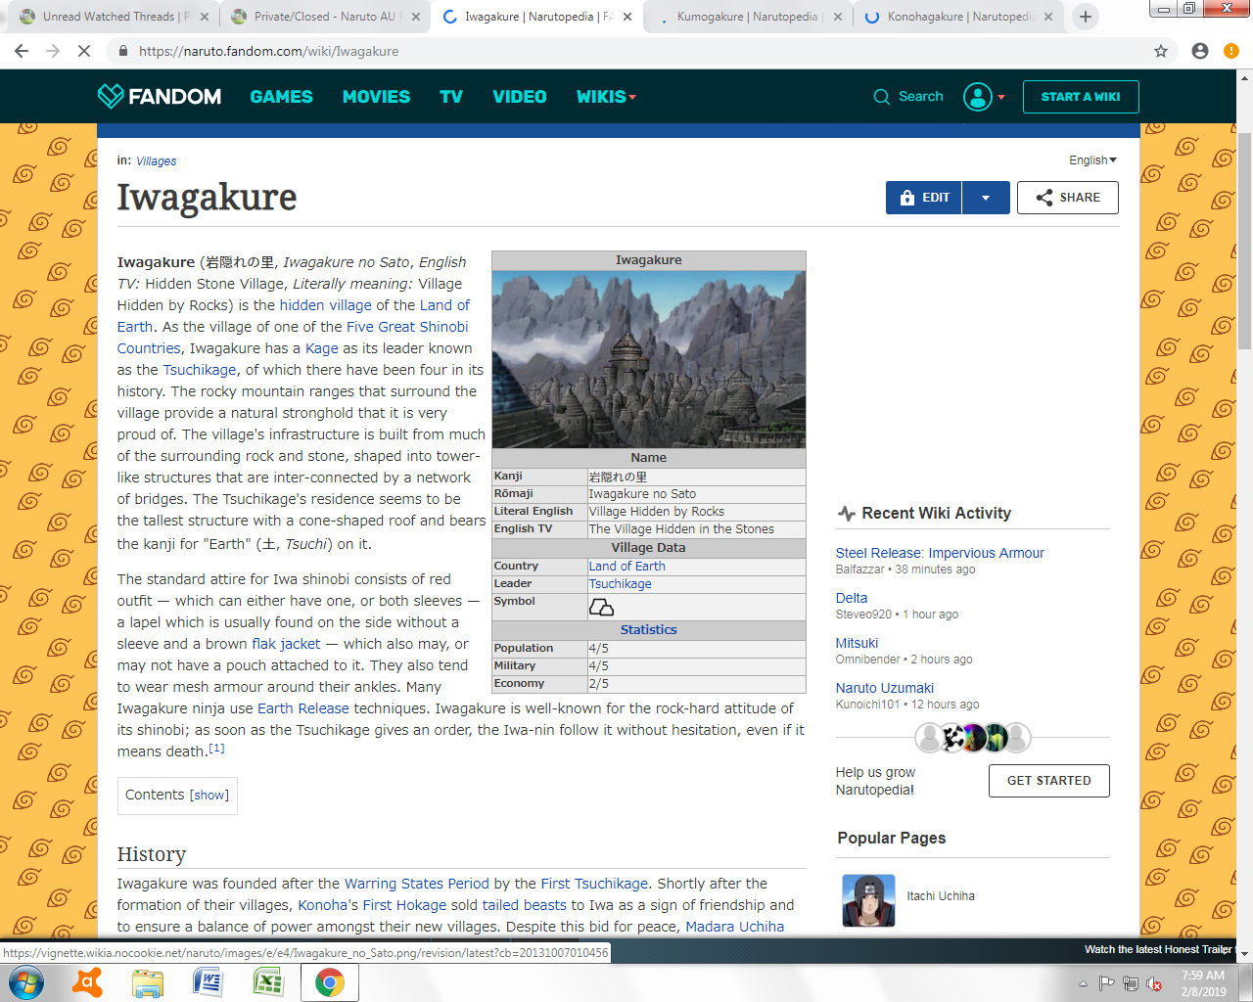Switch to Konohagakure Narutopedia tab
The image size is (1253, 1002).
[x=959, y=17]
